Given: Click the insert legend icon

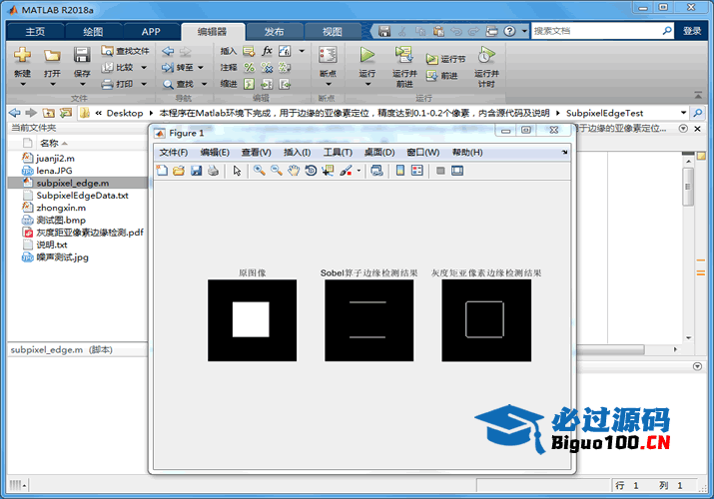Looking at the screenshot, I should (x=416, y=171).
